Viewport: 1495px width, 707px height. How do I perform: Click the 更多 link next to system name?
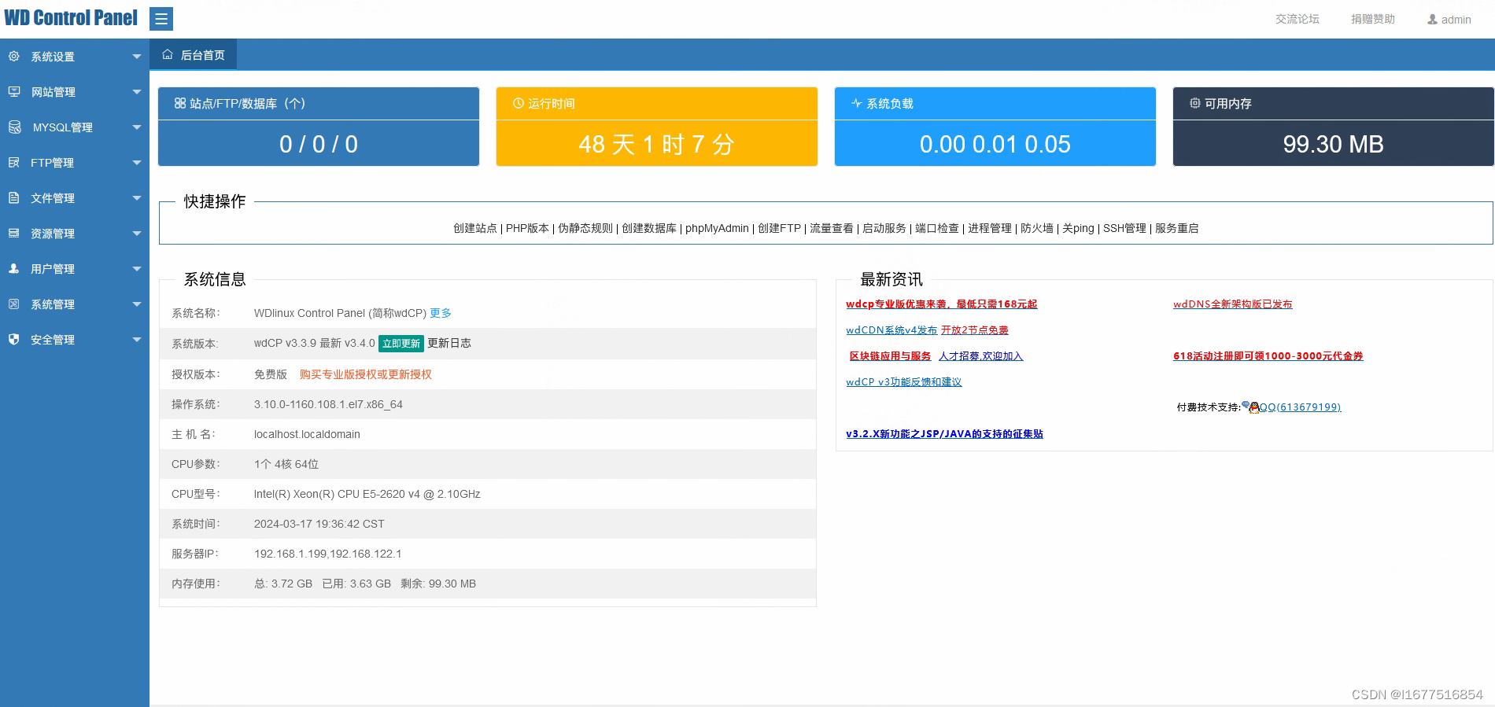(441, 313)
